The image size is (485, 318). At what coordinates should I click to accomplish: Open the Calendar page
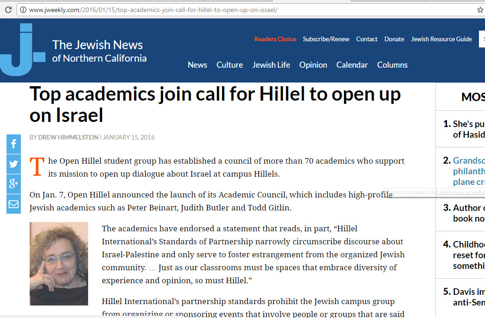pos(352,65)
